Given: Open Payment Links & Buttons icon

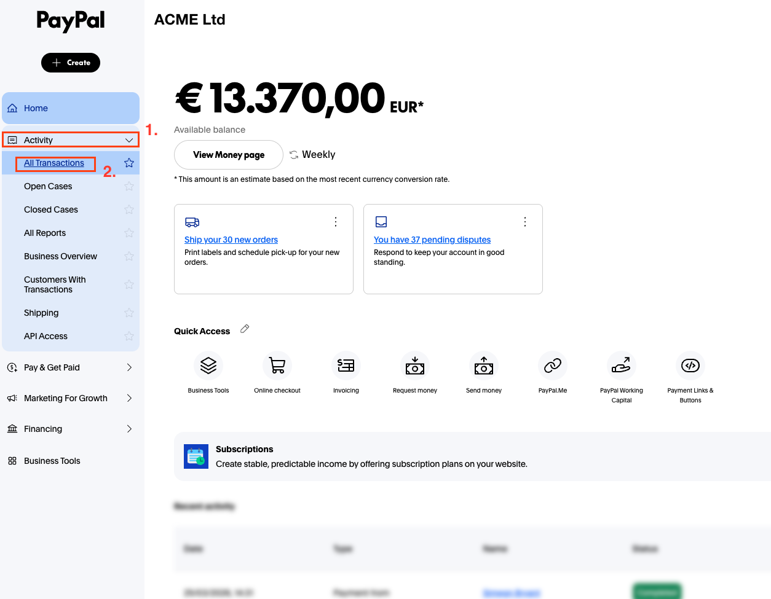Looking at the screenshot, I should click(690, 365).
